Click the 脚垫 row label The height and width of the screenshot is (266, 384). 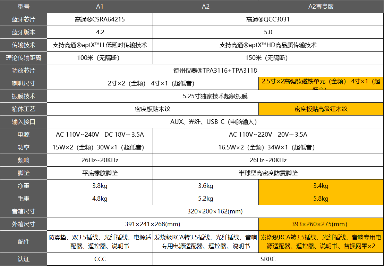click(x=24, y=173)
